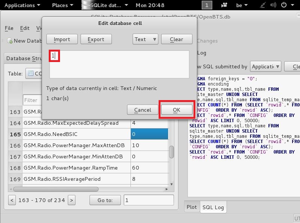Open the SQLite database browser app menu
Image resolution: width=300 pixels, height=223 pixels.
[105, 5]
